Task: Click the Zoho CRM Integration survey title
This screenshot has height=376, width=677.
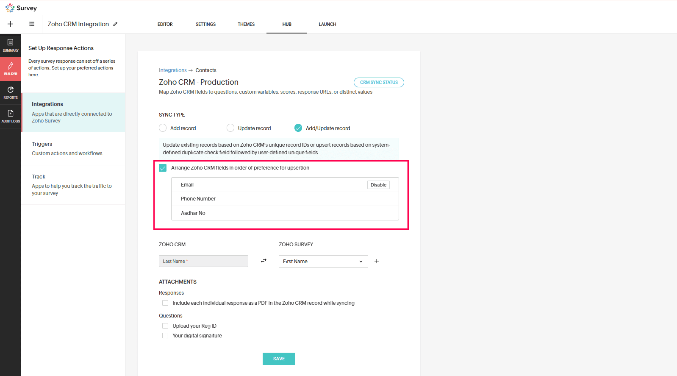Action: 78,24
